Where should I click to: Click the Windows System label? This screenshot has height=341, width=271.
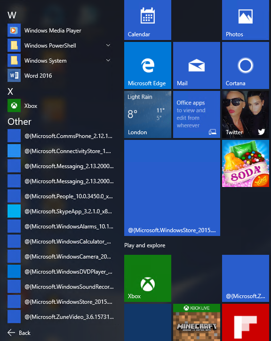point(46,61)
